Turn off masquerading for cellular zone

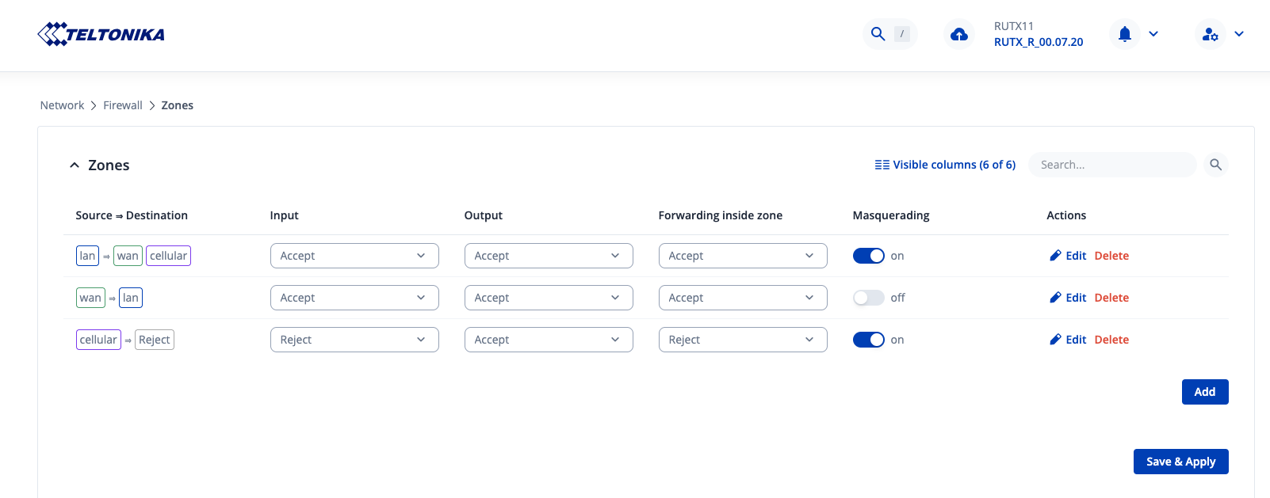868,340
